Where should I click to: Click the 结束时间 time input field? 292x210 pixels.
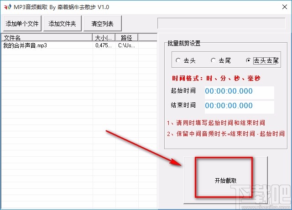(x=239, y=107)
